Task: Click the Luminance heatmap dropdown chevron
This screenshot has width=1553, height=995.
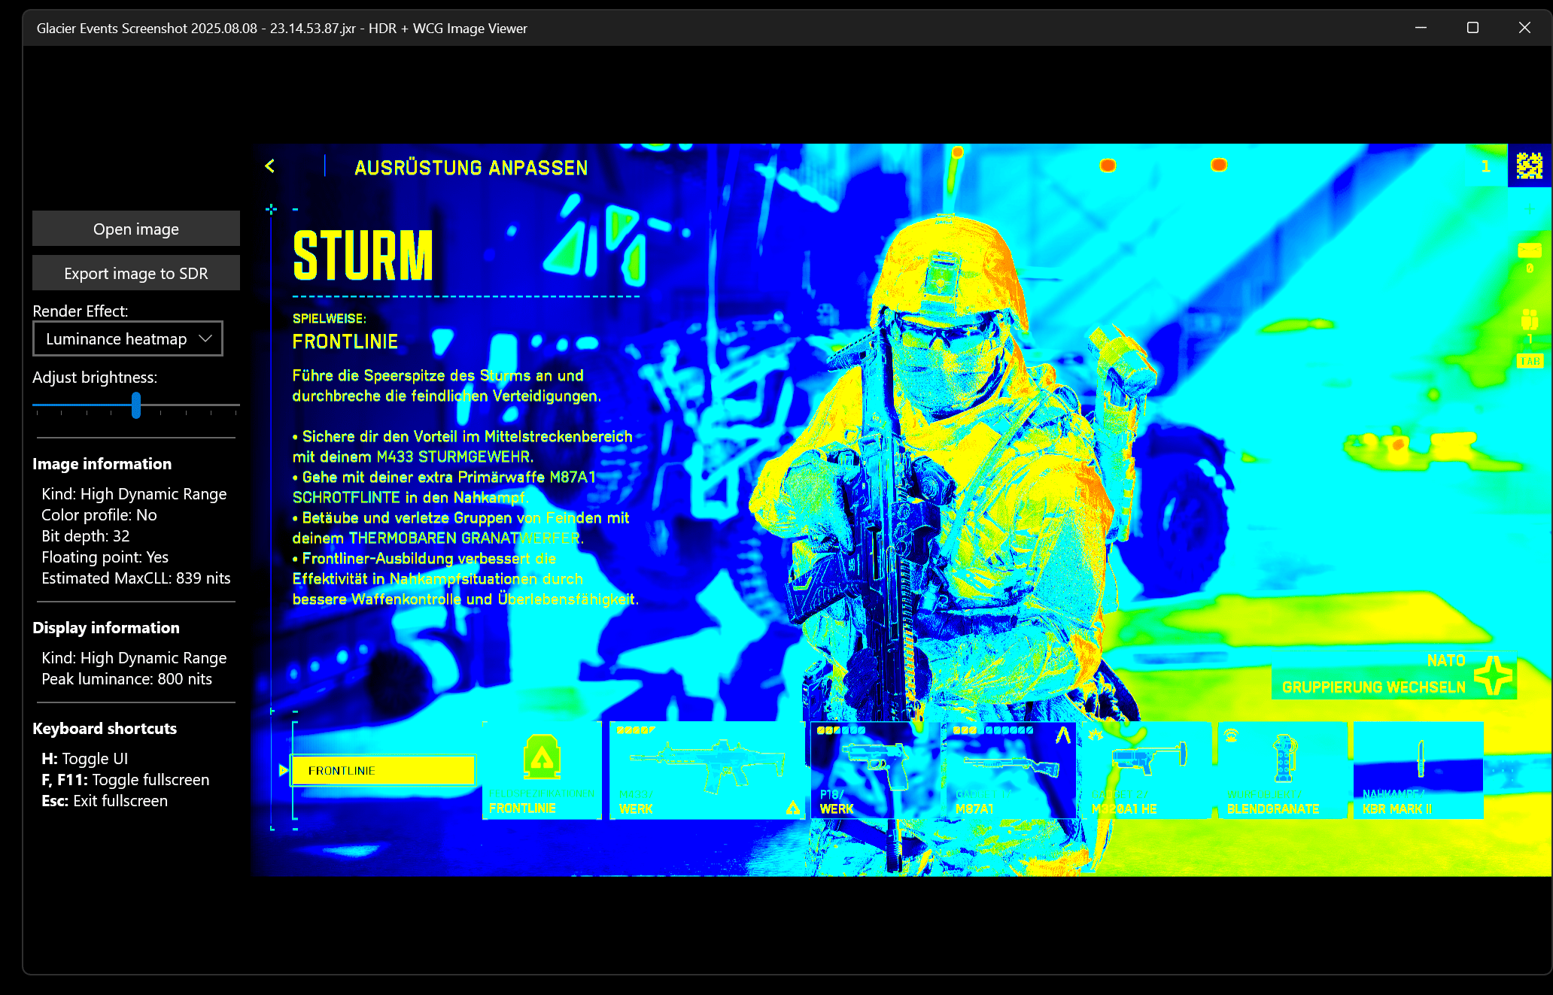Action: [205, 339]
